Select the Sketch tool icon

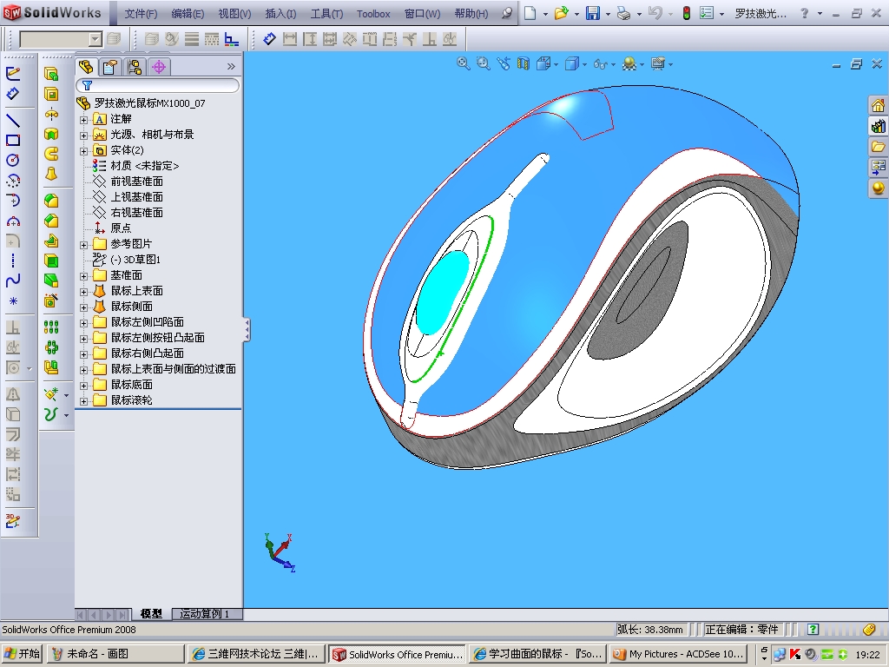[x=12, y=73]
